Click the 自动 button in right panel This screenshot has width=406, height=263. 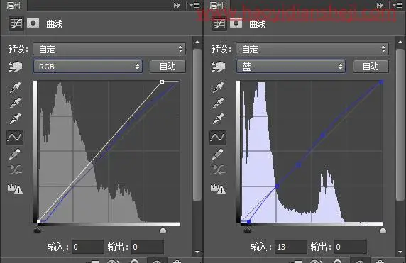point(371,67)
